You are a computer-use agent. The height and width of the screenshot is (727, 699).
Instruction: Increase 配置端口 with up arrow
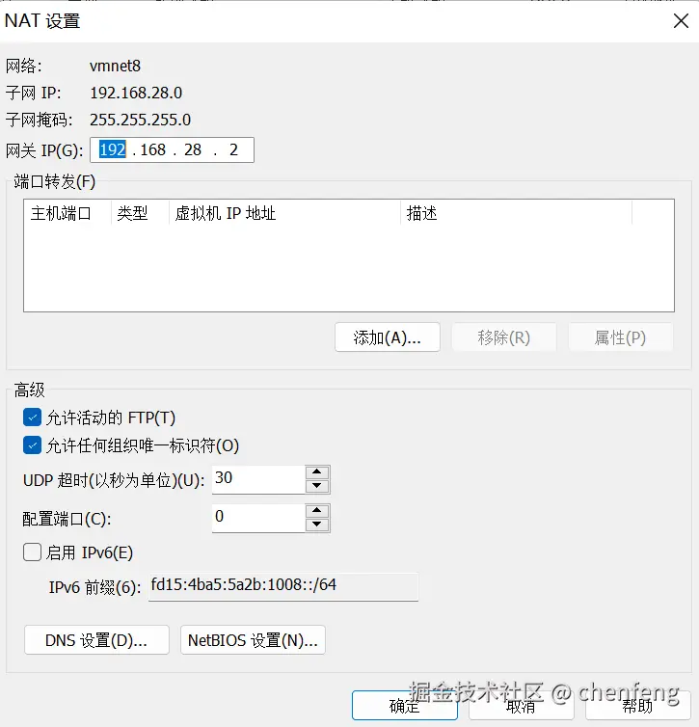click(317, 510)
